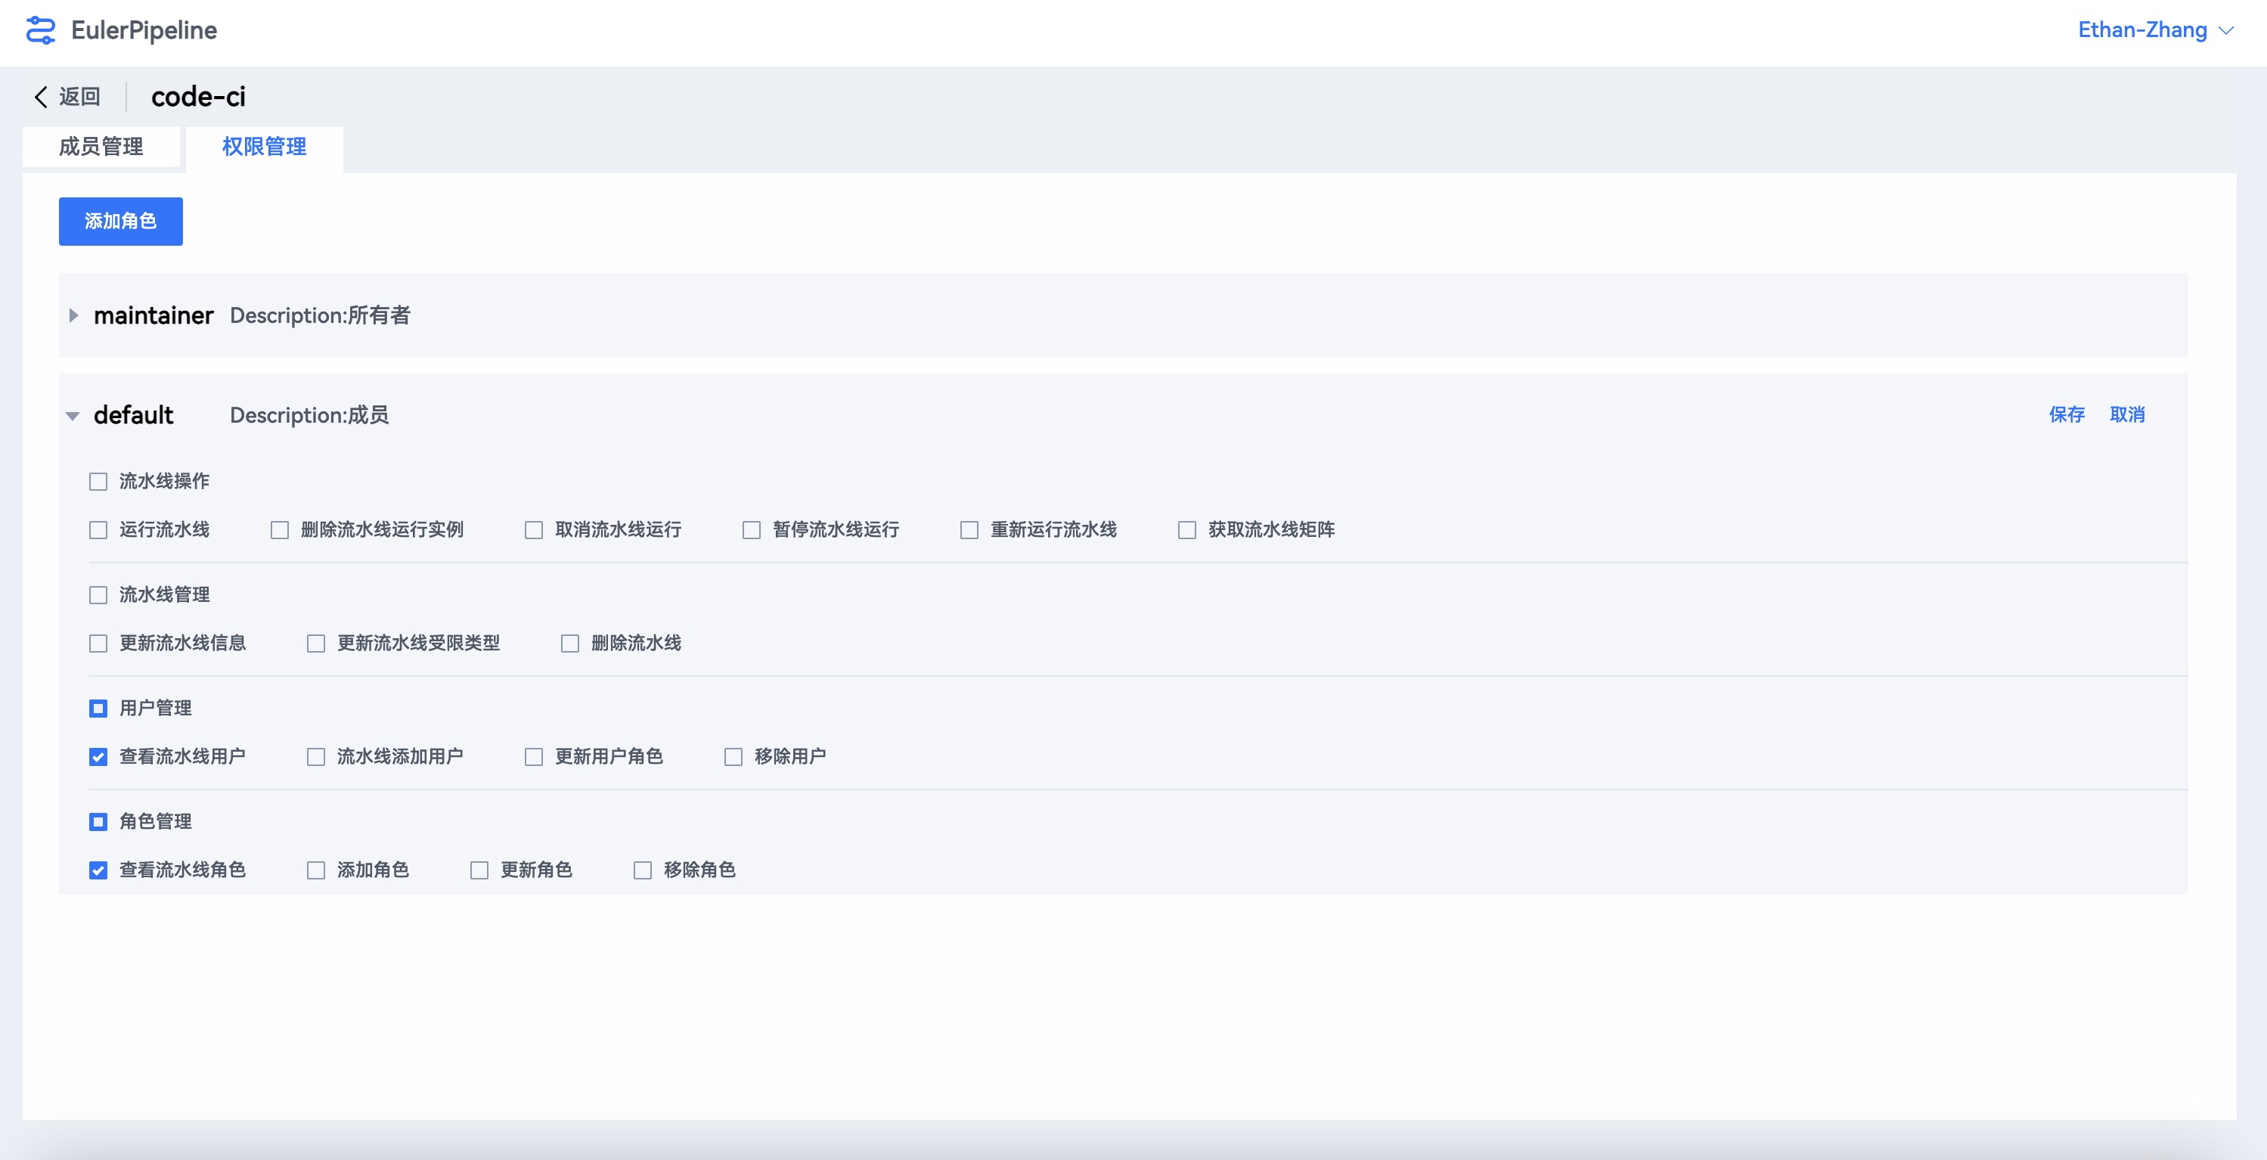
Task: Click the 保存 link
Action: 2065,414
